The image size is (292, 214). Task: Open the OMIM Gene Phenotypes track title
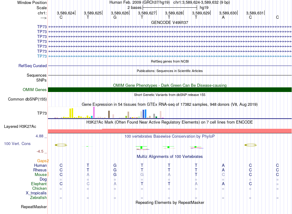[170, 85]
